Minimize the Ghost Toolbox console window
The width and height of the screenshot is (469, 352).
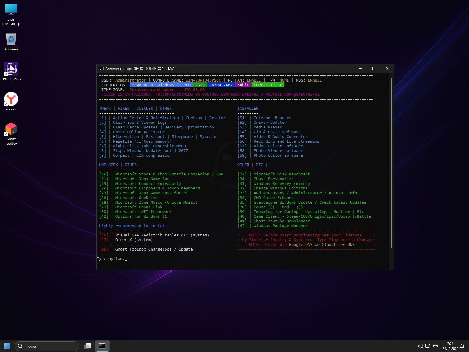coord(361,69)
